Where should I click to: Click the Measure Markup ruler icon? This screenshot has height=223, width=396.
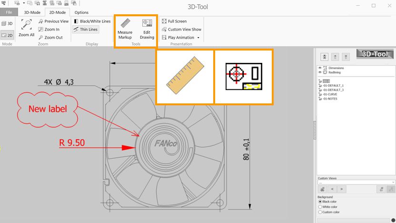pos(125,24)
